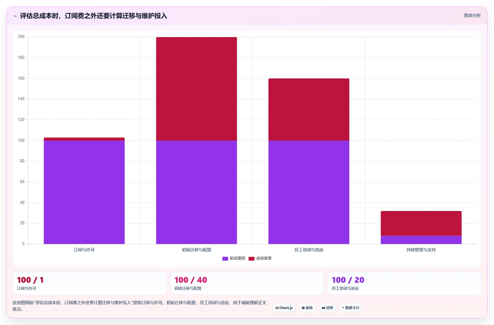This screenshot has height=325, width=494.
Task: Click the x-axis label 订阅与许可
Action: (x=84, y=250)
